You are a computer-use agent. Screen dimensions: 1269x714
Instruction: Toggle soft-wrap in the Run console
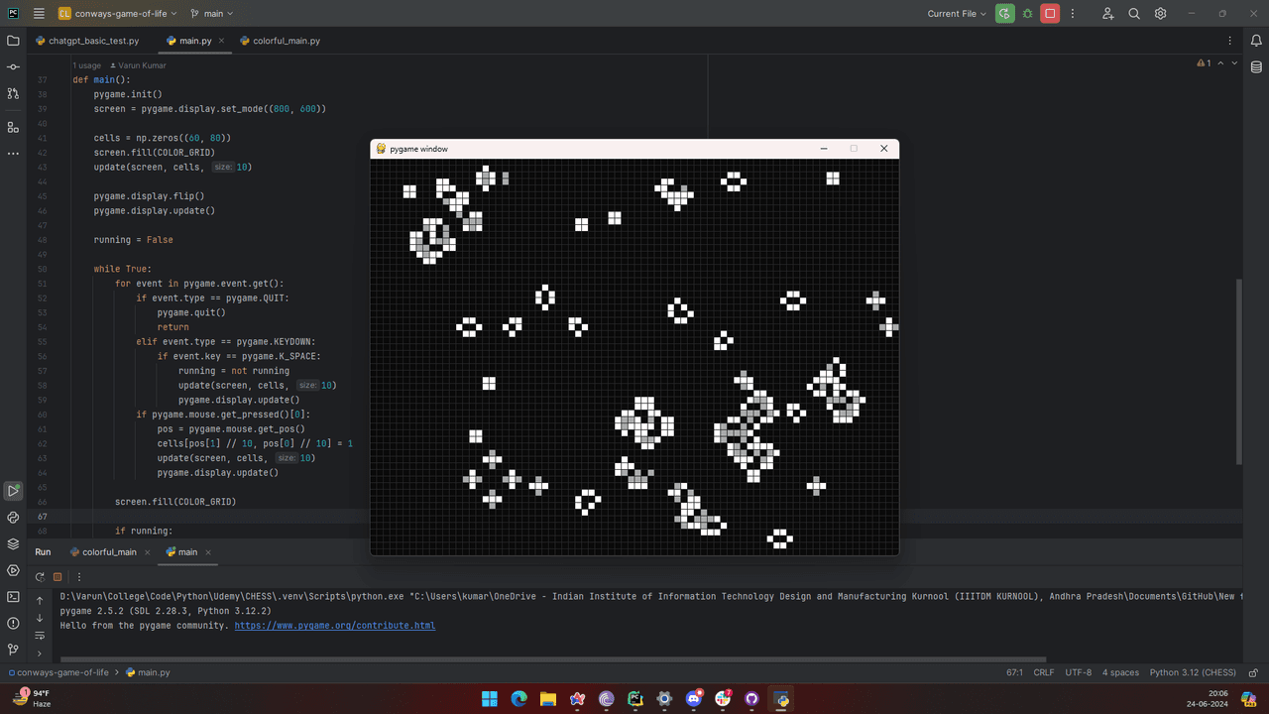point(40,636)
